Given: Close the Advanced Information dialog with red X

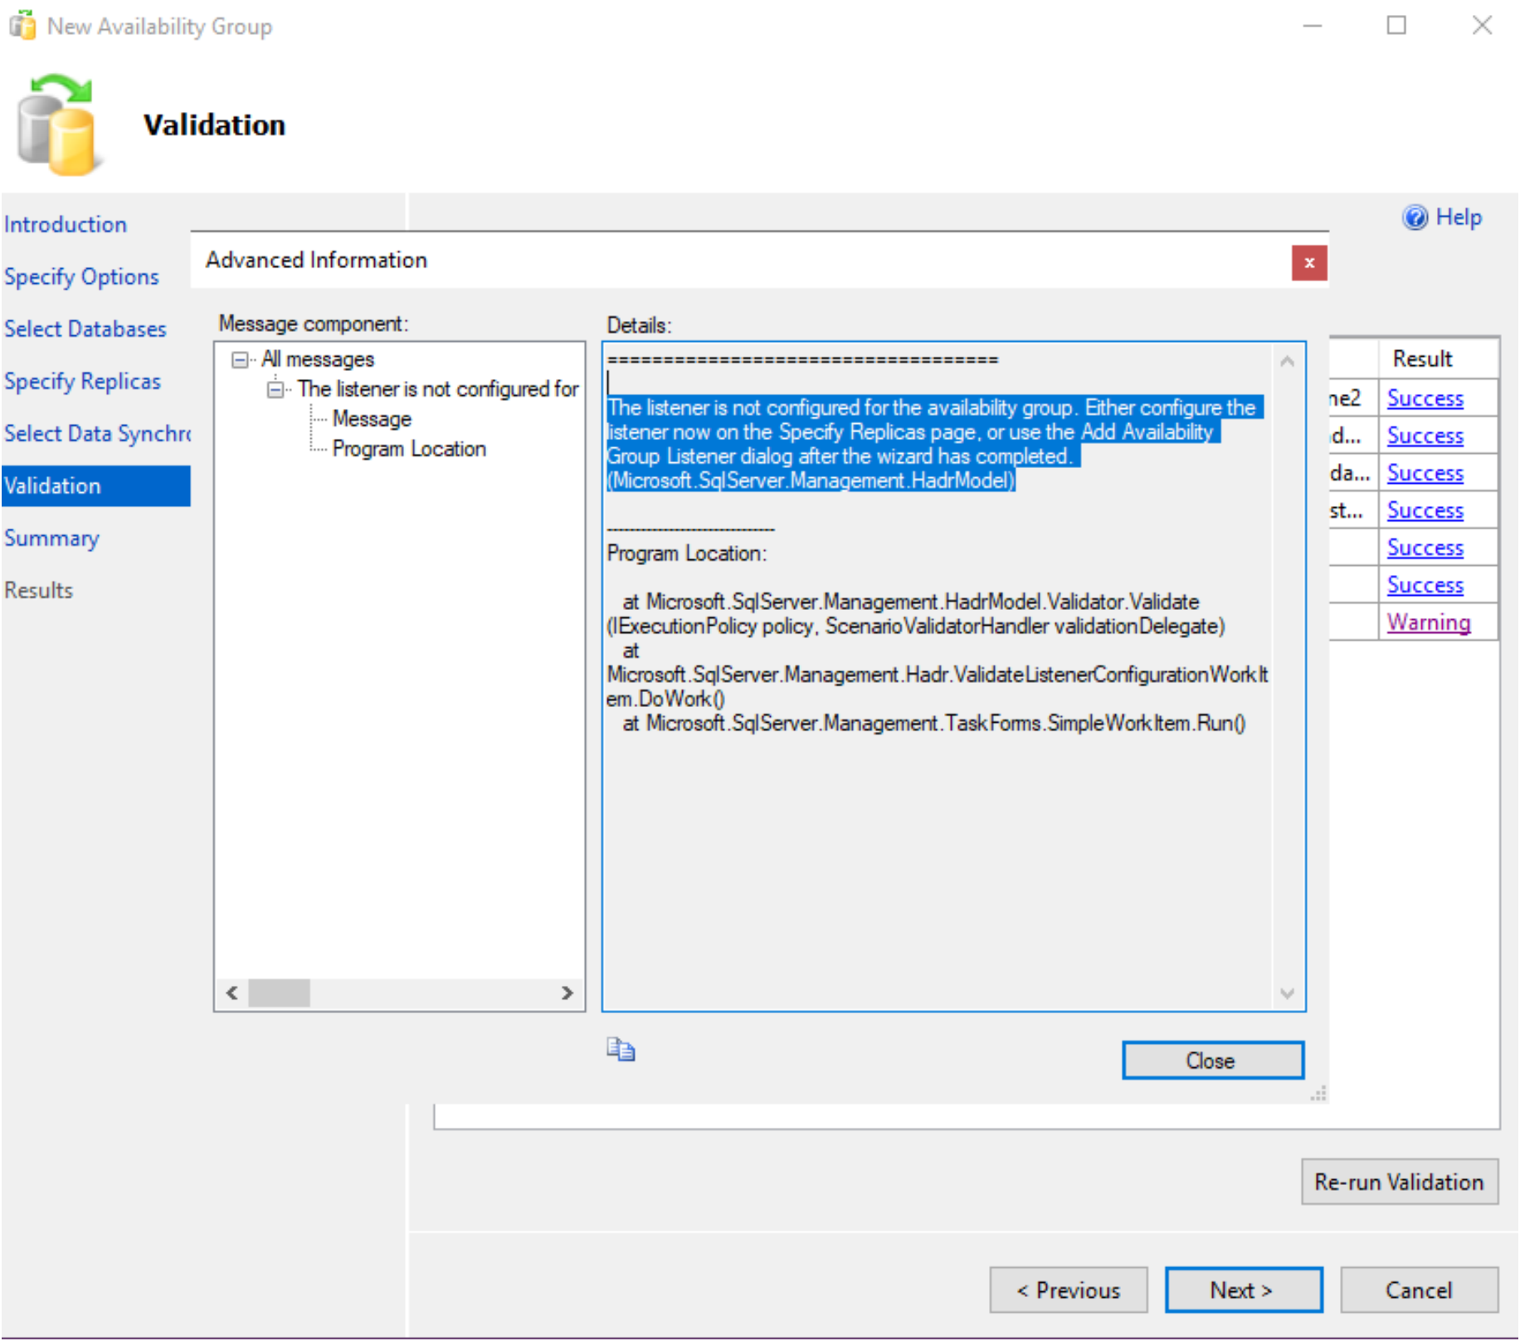Looking at the screenshot, I should coord(1308,263).
